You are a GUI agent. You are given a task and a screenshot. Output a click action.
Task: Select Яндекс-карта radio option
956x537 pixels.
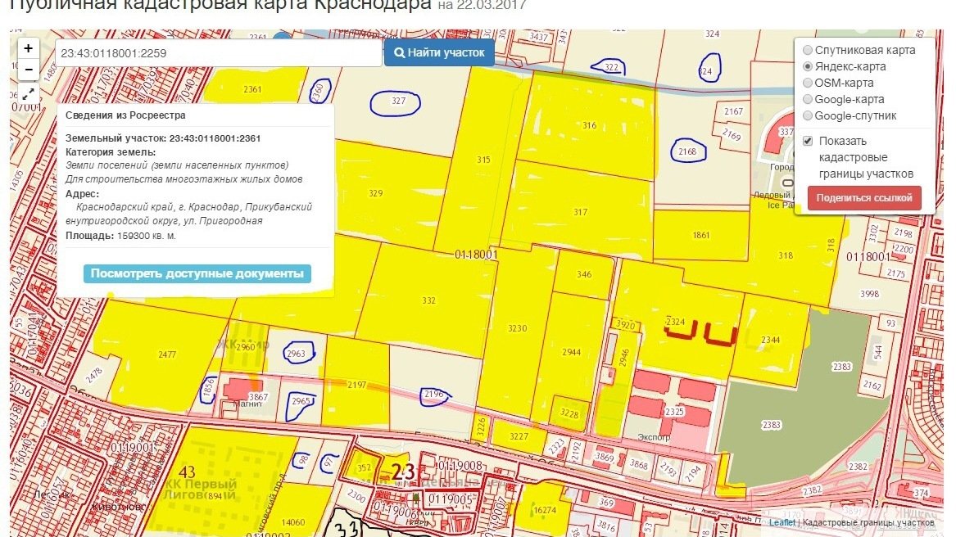tap(808, 66)
